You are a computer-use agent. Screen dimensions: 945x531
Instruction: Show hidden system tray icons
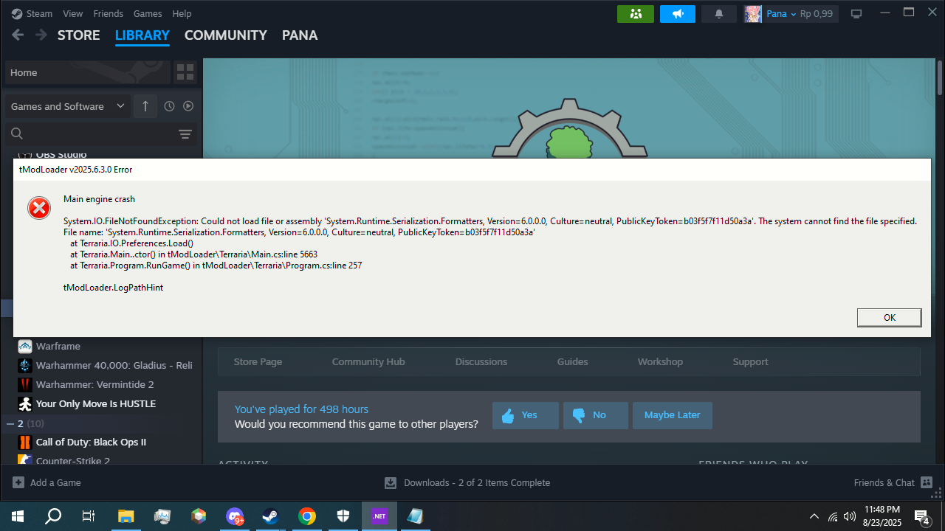point(814,516)
